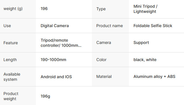184x105 pixels.
Task: Select the Support value for Camera
Action: tap(141, 43)
